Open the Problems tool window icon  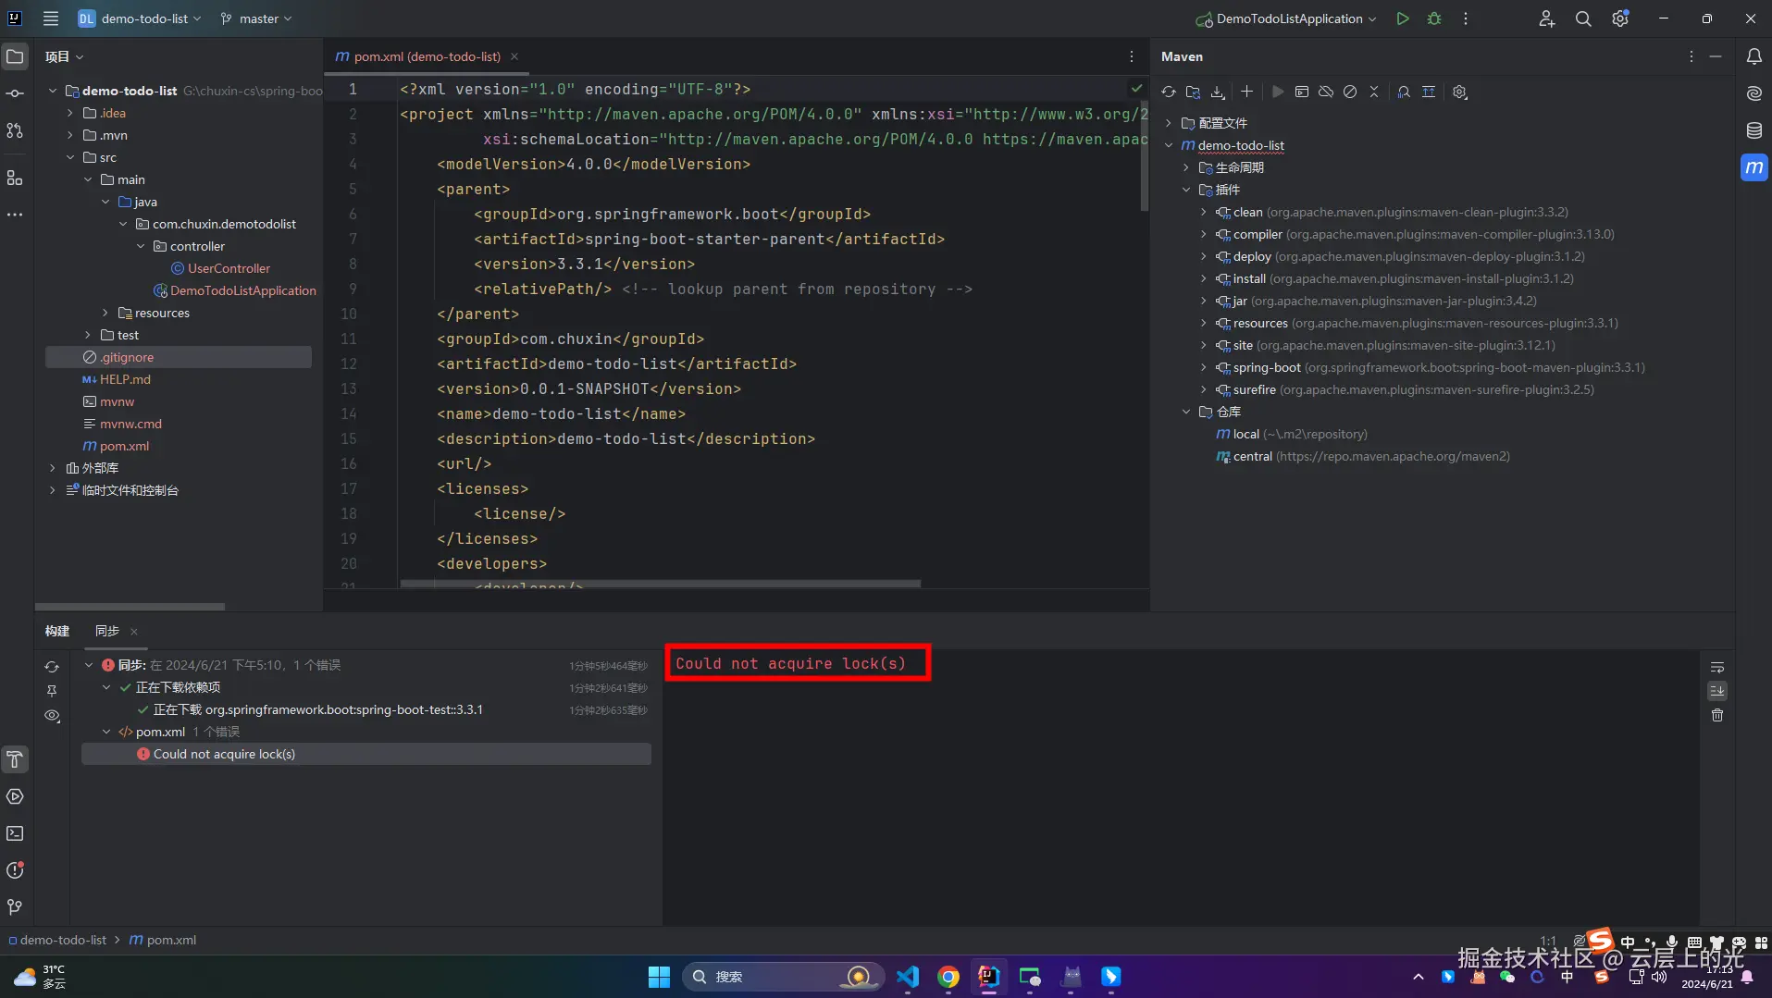(15, 870)
